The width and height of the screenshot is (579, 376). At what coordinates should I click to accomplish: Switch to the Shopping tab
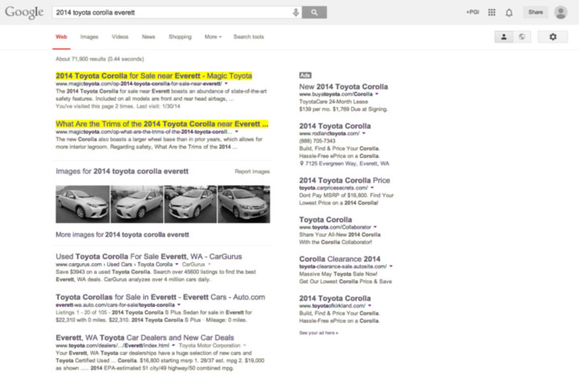[x=180, y=37]
